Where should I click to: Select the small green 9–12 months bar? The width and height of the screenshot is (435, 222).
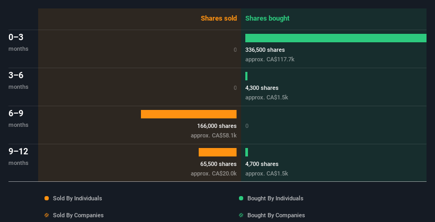246,152
